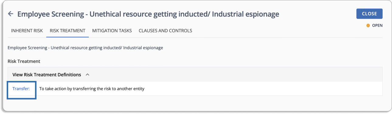Image resolution: width=392 pixels, height=114 pixels.
Task: Switch to the INHERENT RISK tab
Action: 27,31
